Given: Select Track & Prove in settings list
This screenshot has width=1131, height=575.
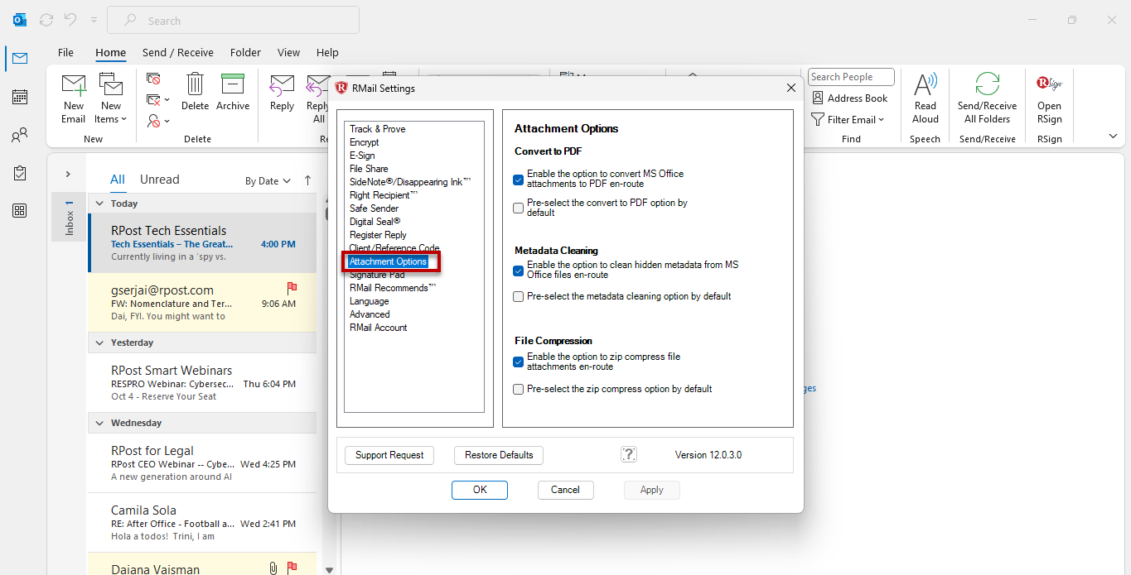Looking at the screenshot, I should [x=378, y=129].
